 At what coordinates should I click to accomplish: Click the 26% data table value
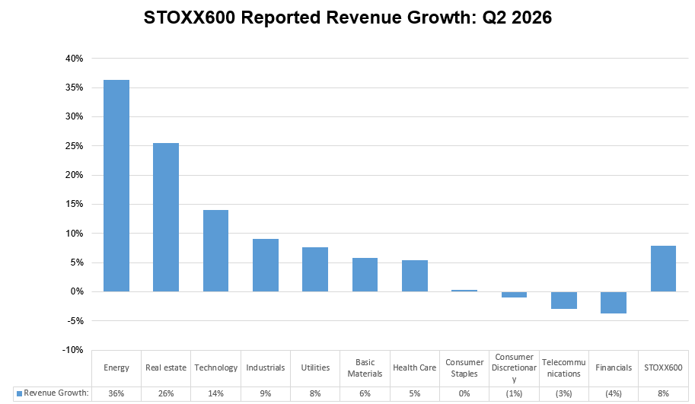click(166, 393)
